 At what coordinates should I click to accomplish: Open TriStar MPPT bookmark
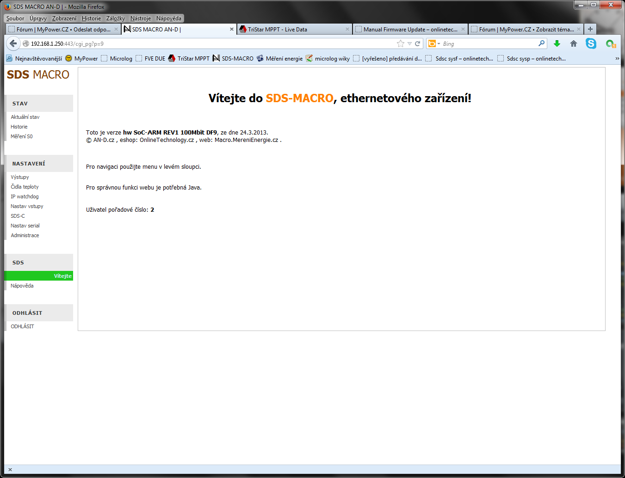pos(189,59)
